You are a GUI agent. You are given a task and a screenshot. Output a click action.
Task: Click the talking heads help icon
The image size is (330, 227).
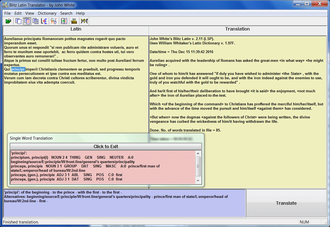(84, 21)
